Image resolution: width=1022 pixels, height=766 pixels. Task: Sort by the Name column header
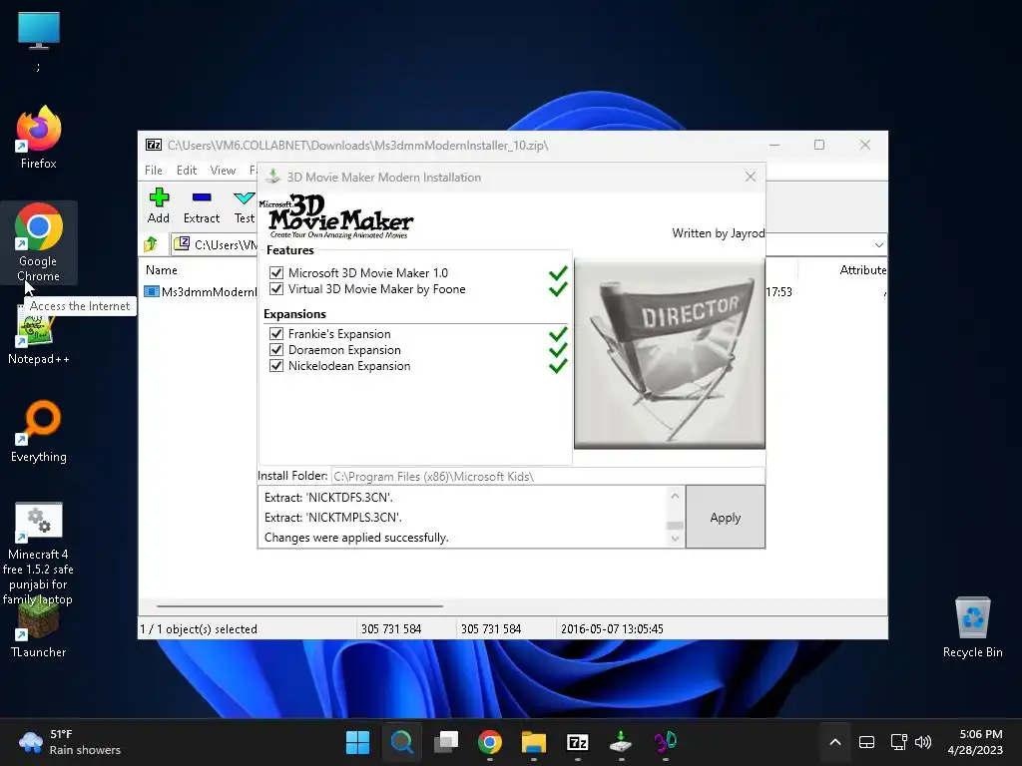161,269
